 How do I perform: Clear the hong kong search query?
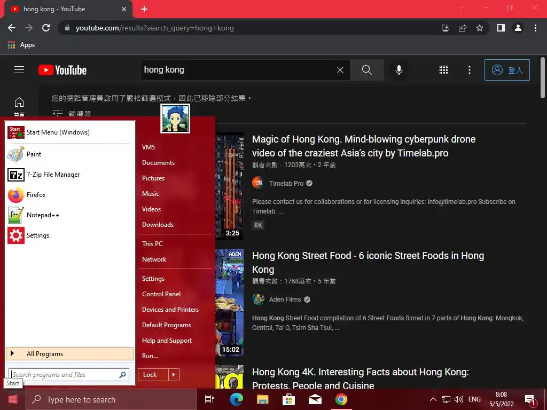coord(340,70)
